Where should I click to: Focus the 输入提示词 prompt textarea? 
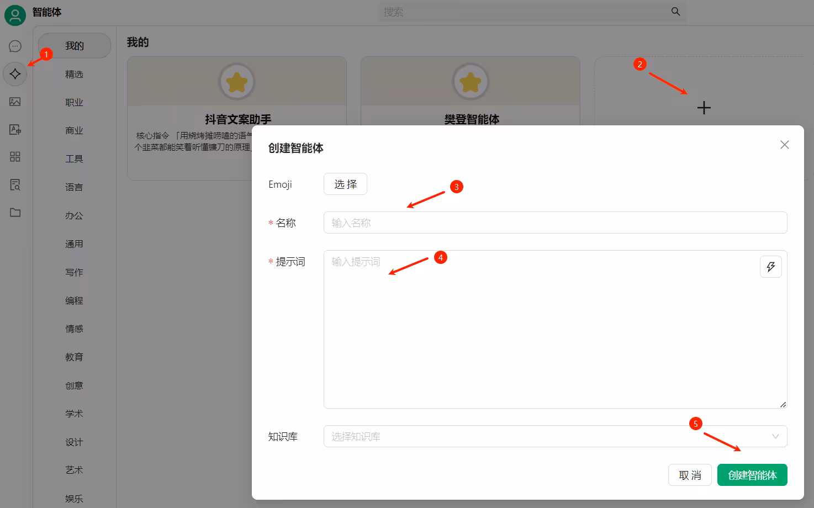tap(555, 329)
